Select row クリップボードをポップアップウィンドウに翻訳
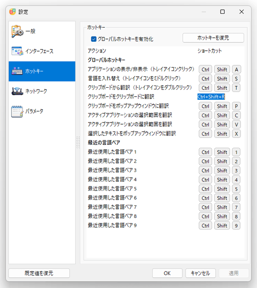Screen dimensions: 257x288 tap(165, 106)
